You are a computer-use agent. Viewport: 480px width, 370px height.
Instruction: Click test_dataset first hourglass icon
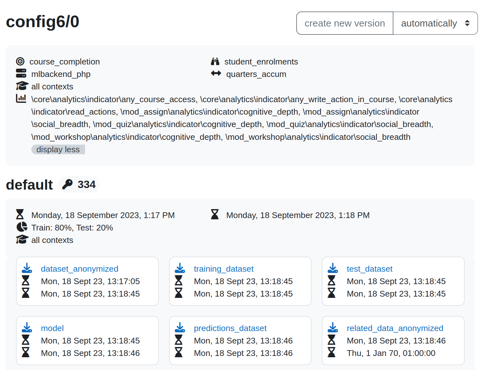point(331,281)
